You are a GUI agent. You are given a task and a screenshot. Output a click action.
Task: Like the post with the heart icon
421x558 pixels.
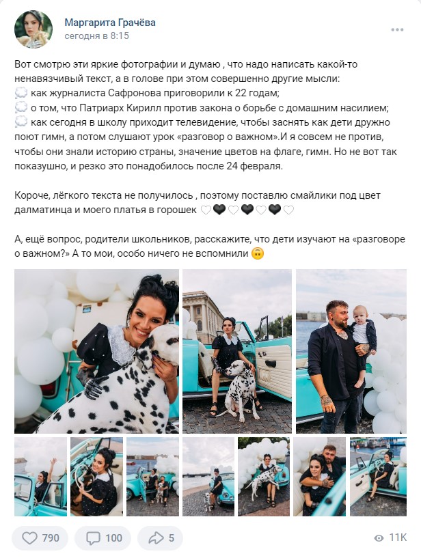point(29,538)
